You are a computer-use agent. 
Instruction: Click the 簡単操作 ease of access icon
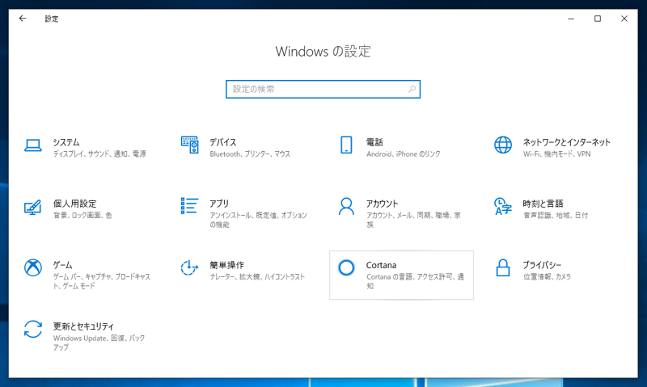[x=189, y=267]
